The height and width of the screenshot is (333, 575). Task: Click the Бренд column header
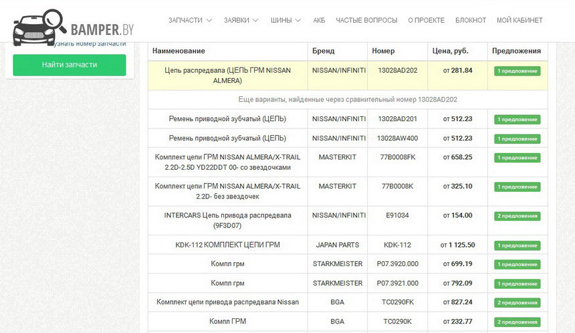[323, 51]
